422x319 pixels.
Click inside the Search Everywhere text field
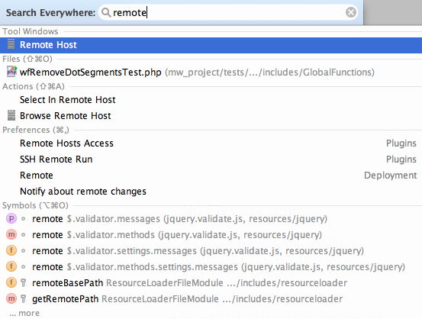(229, 12)
